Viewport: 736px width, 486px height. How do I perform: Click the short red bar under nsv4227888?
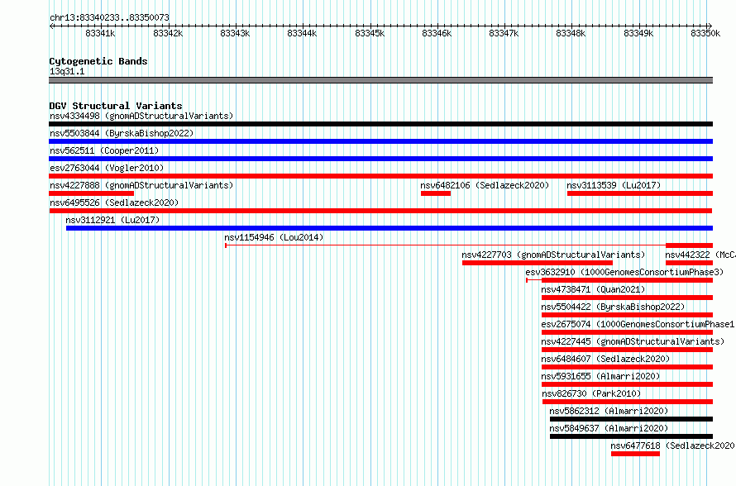92,193
